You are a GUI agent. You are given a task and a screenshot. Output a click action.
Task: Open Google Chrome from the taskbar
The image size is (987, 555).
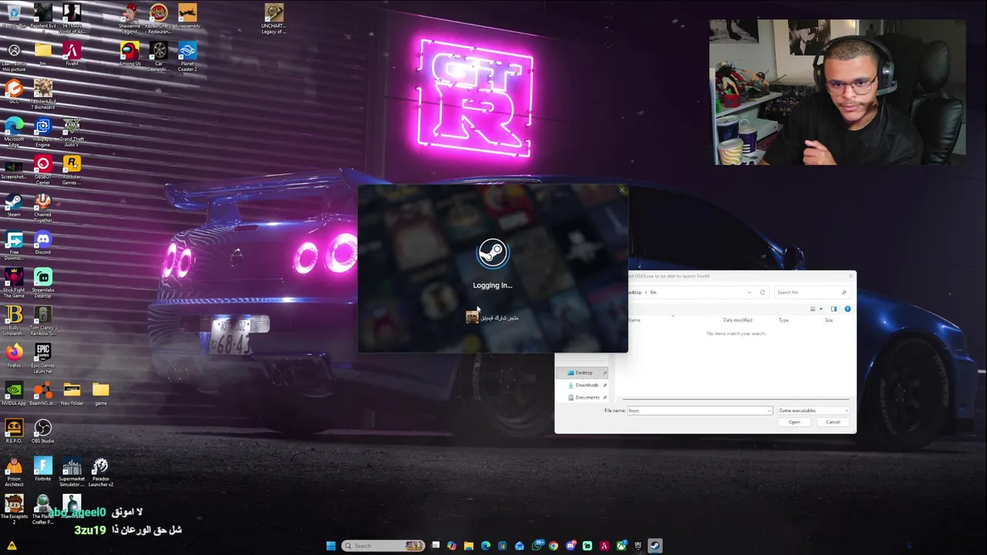pos(553,546)
